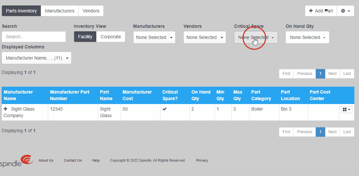Switch Inventory View to Corporate
This screenshot has width=359, height=176.
pyautogui.click(x=111, y=37)
